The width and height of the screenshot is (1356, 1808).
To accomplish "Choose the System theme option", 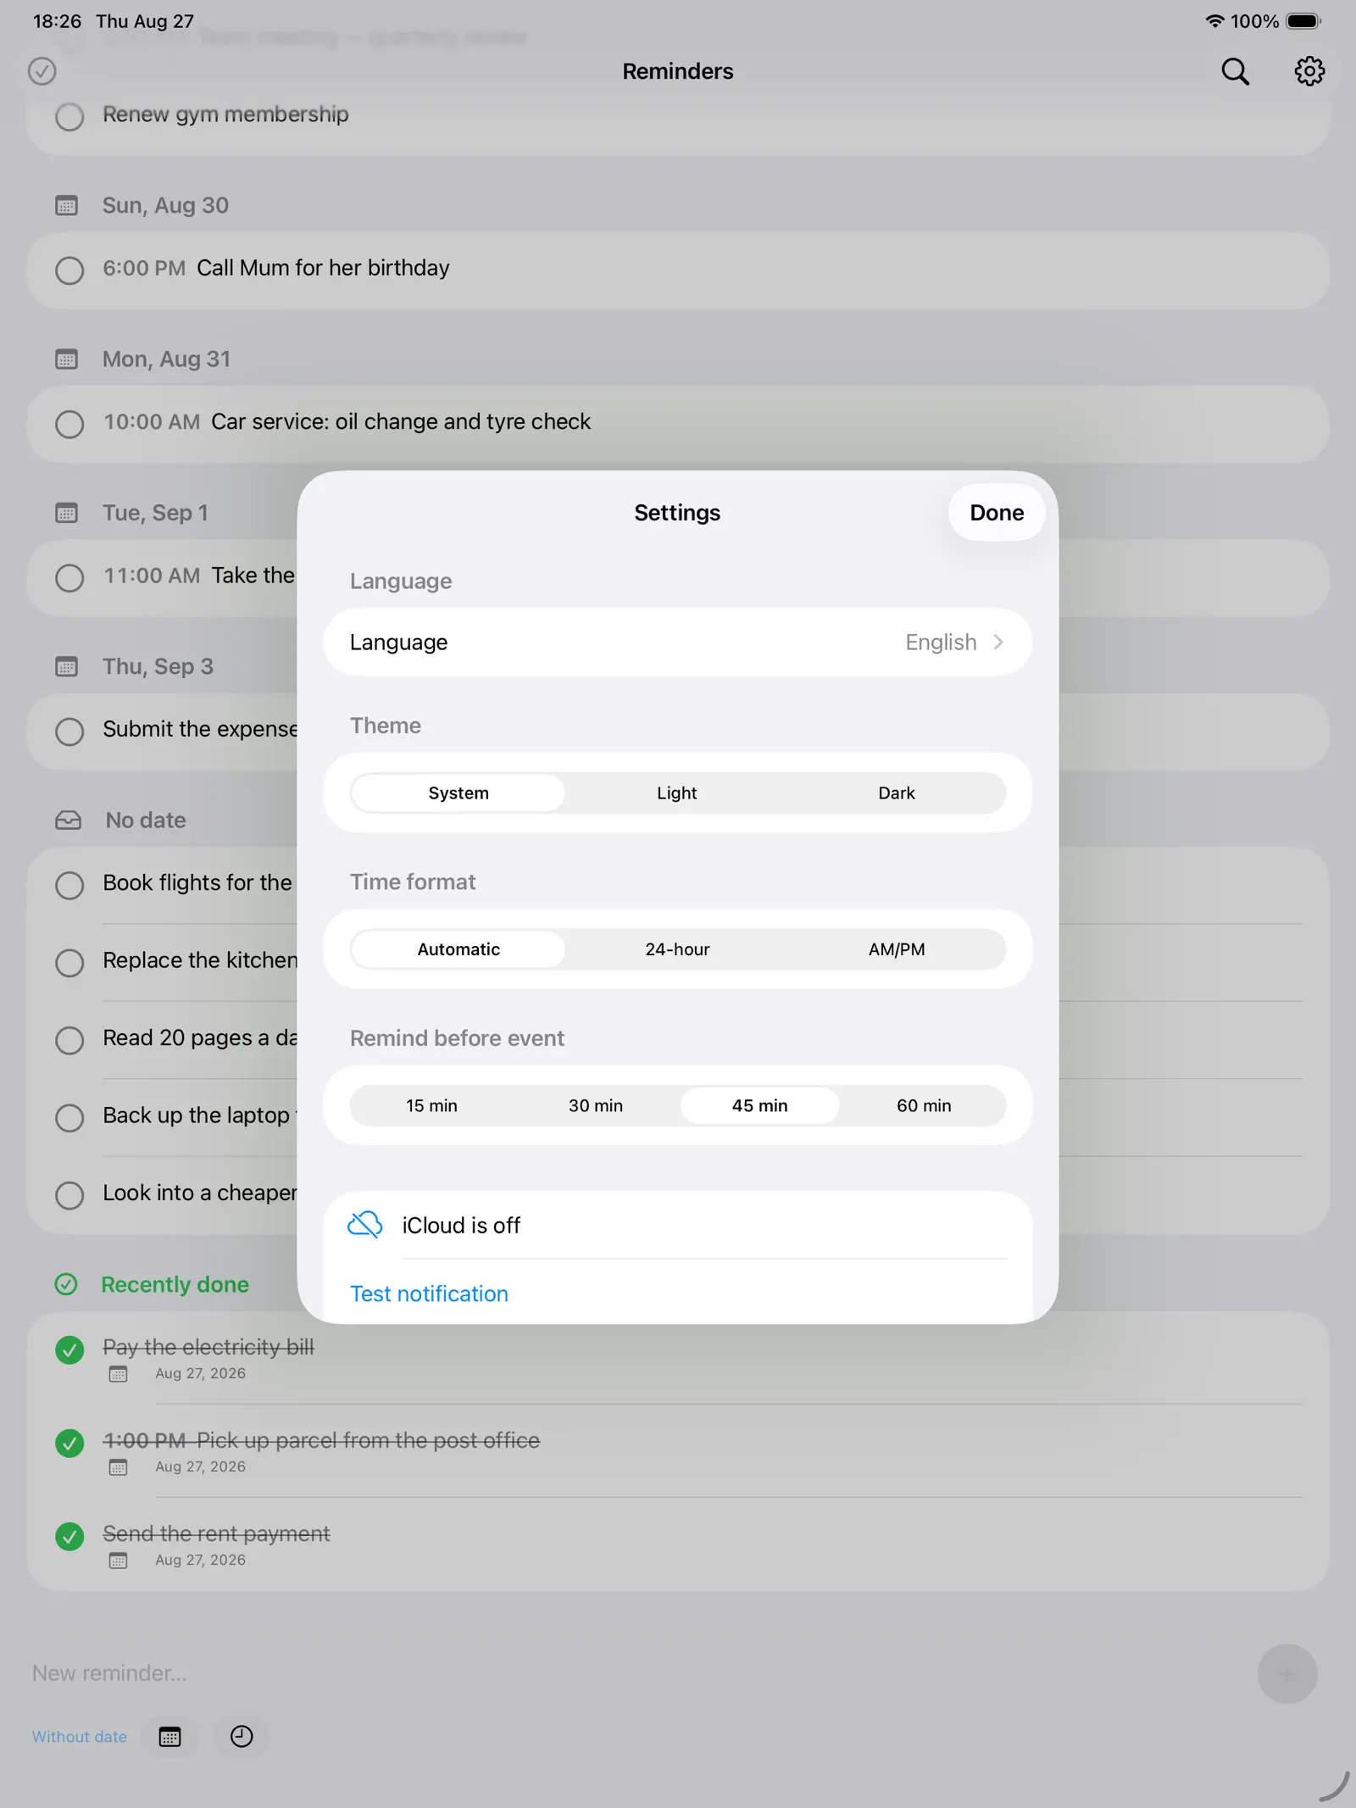I will [x=458, y=793].
